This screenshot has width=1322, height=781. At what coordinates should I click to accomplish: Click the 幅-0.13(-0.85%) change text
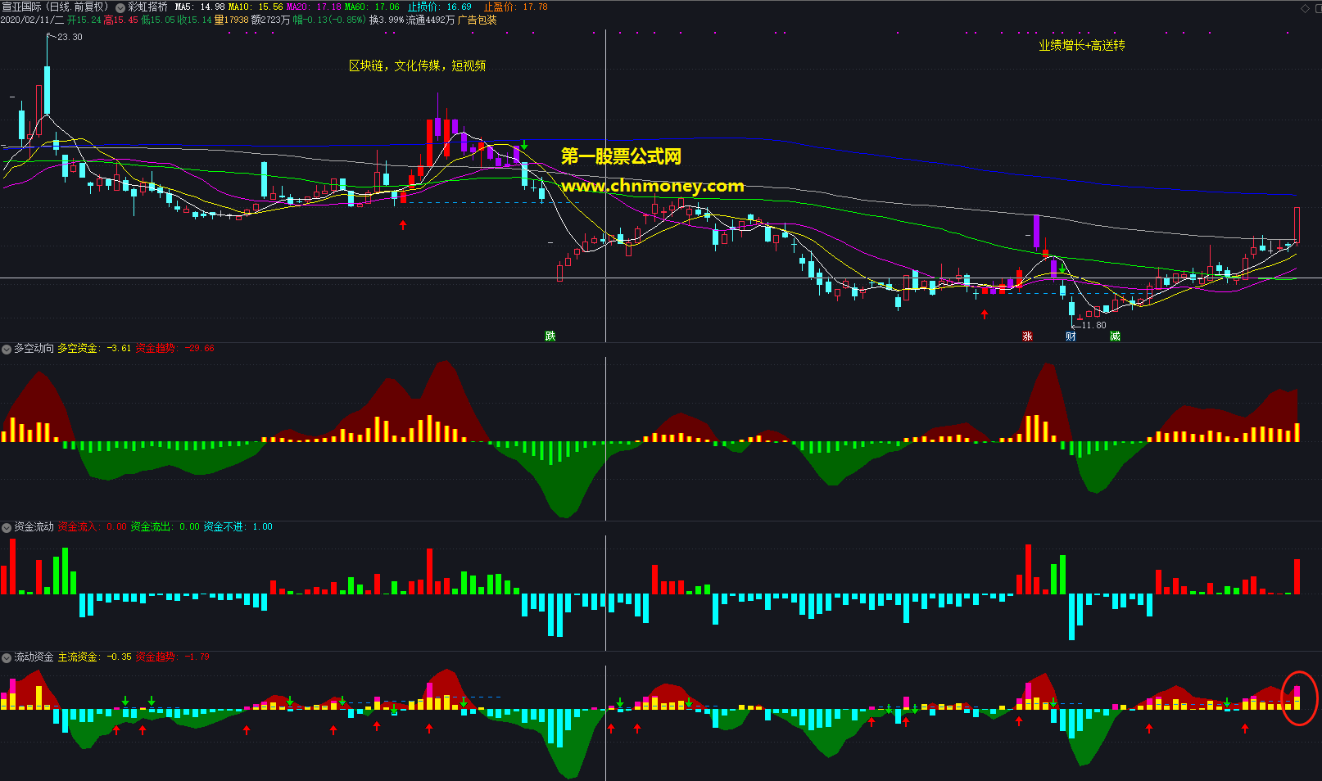click(329, 20)
